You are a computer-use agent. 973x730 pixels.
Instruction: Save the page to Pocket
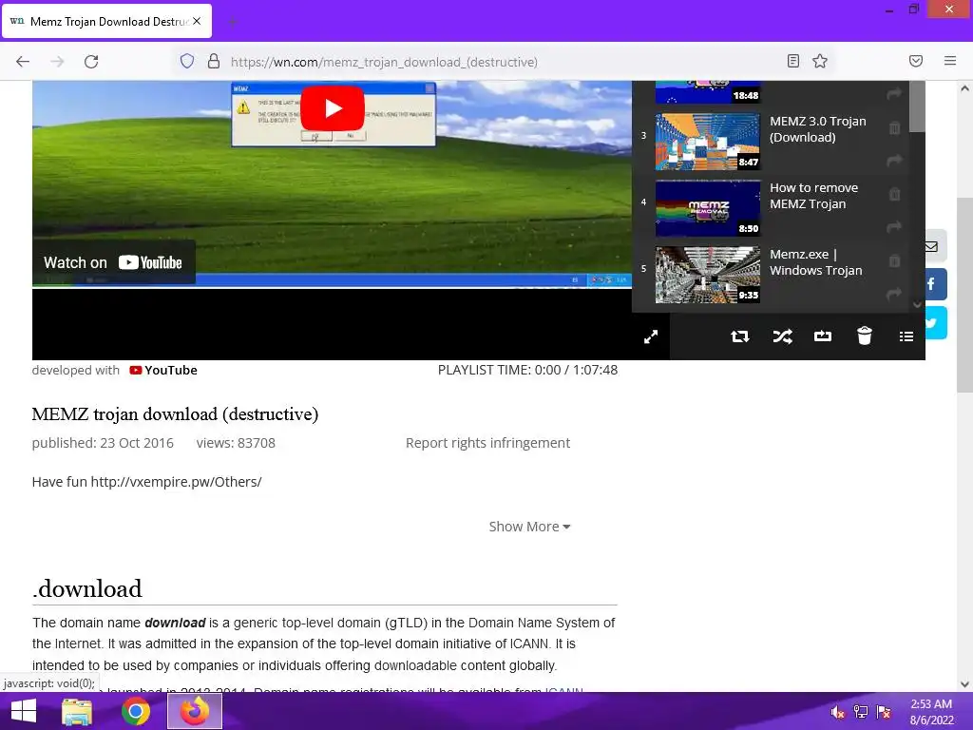916,61
